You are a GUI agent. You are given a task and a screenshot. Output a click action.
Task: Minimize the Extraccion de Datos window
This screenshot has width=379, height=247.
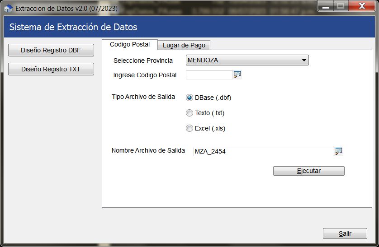[x=326, y=6]
